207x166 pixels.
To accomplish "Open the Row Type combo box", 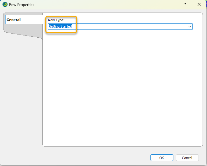I will click(x=120, y=27).
